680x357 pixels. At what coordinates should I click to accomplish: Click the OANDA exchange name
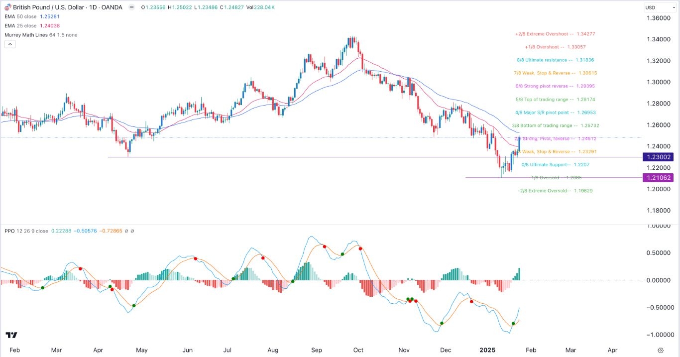[112, 7]
